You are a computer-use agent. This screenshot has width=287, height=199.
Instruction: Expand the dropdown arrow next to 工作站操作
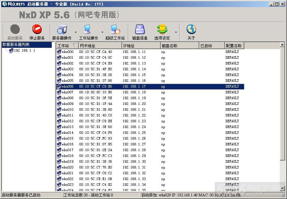click(102, 32)
